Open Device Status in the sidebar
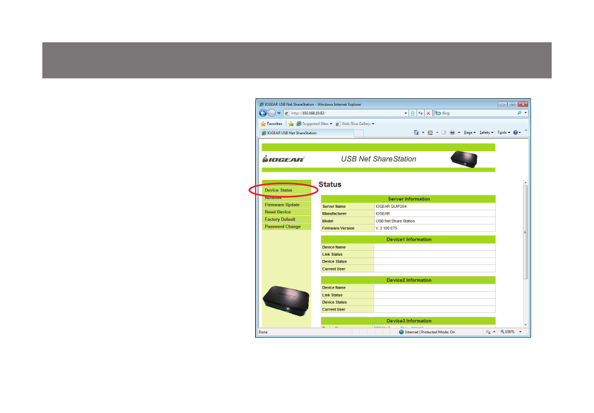Image resolution: width=594 pixels, height=413 pixels. tap(278, 190)
